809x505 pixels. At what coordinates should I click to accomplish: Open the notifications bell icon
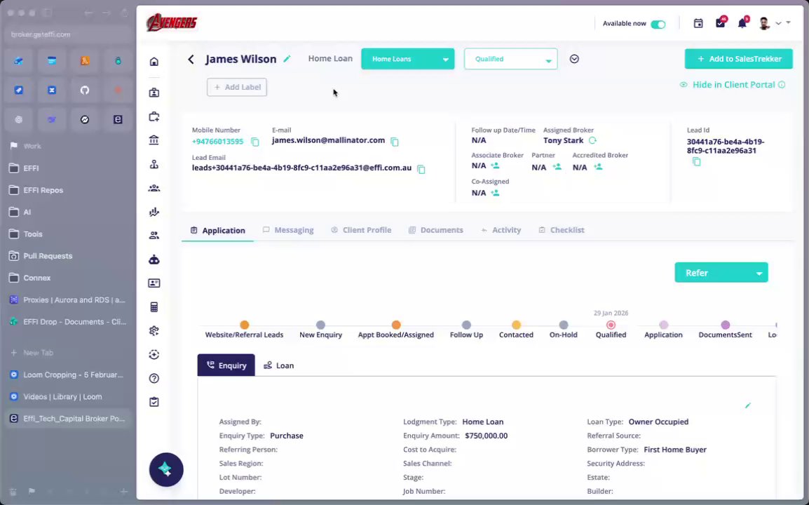pyautogui.click(x=742, y=23)
